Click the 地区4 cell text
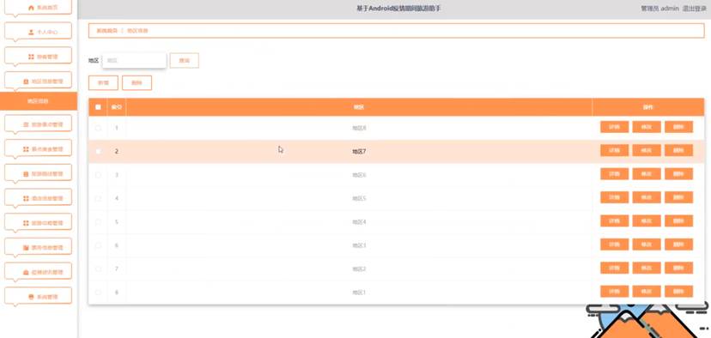 tap(359, 222)
